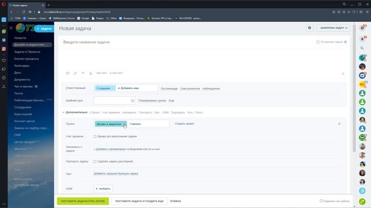
Task: Click the 'Создать проект' link
Action: click(184, 124)
